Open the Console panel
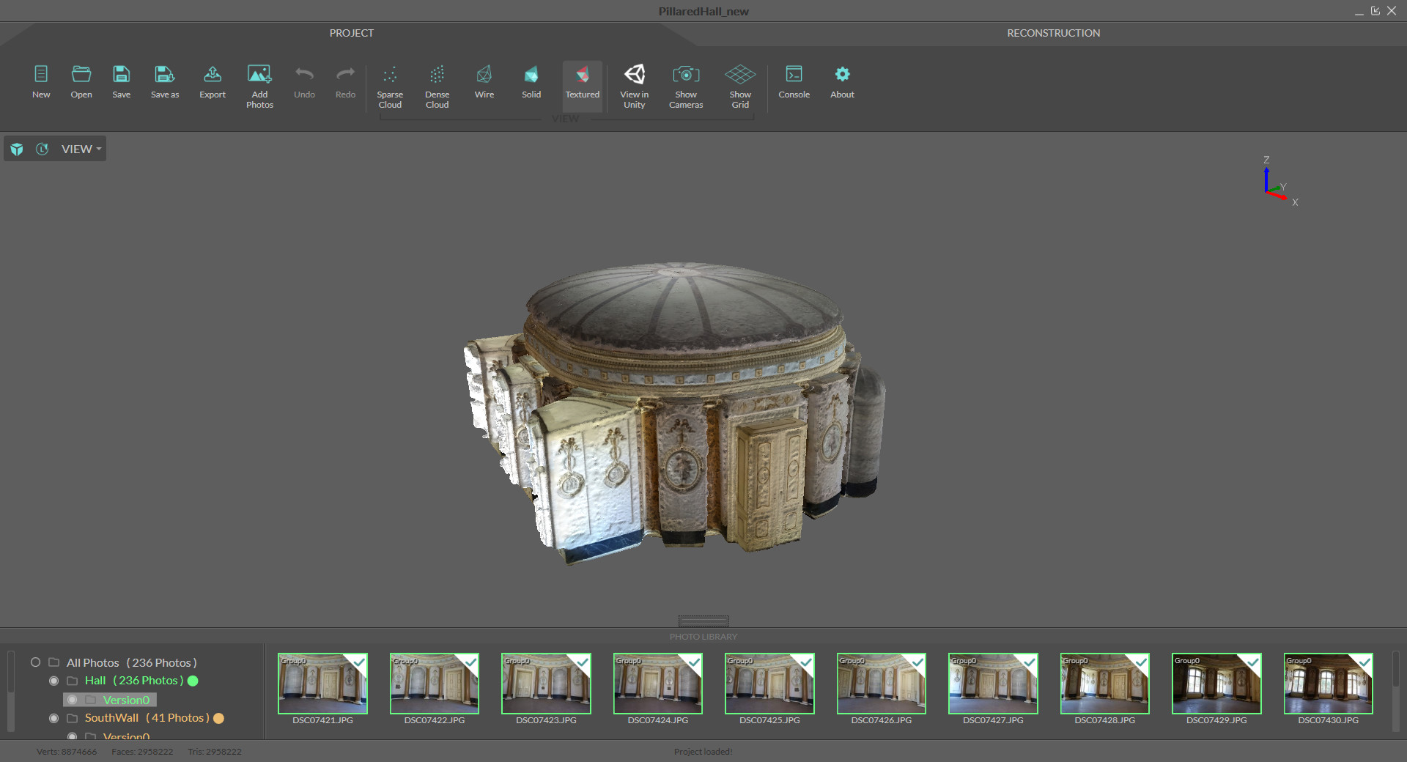 (794, 82)
